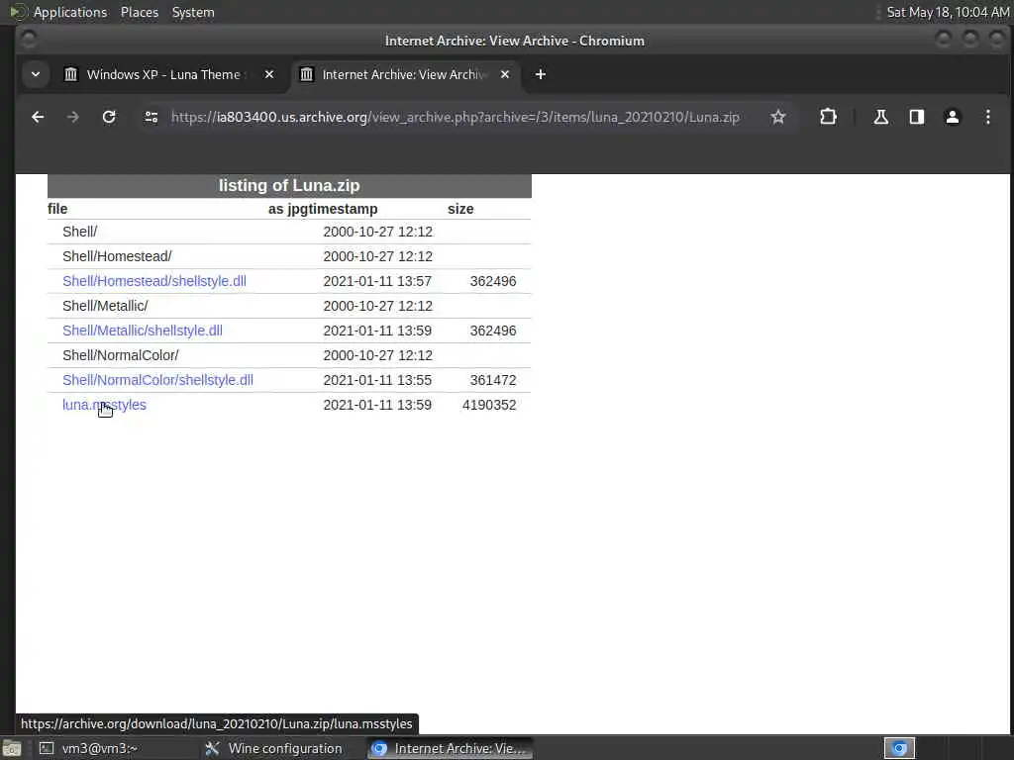The image size is (1014, 760).
Task: Click the address bar URL field
Action: pyautogui.click(x=456, y=117)
